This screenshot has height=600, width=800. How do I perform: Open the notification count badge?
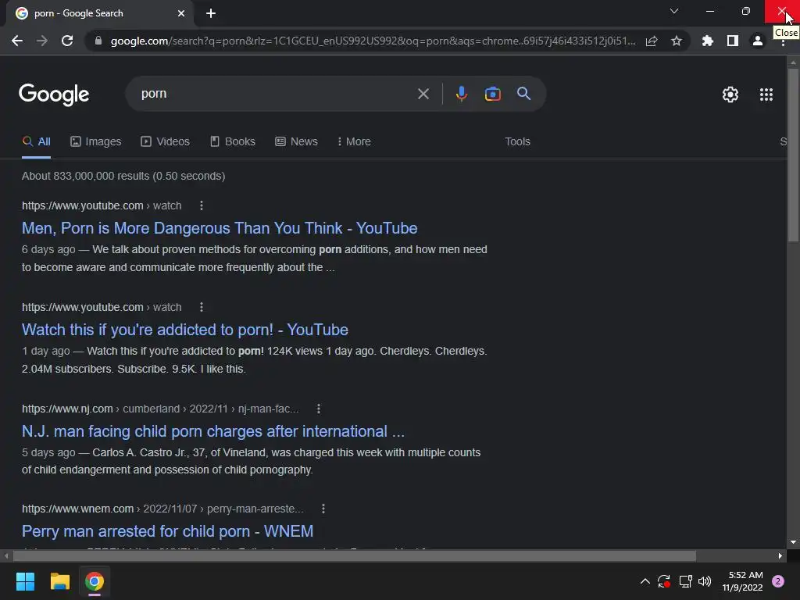coord(777,581)
